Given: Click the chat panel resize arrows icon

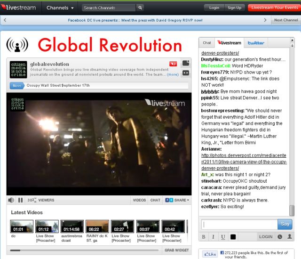Looking at the screenshot, I should click(x=292, y=46).
